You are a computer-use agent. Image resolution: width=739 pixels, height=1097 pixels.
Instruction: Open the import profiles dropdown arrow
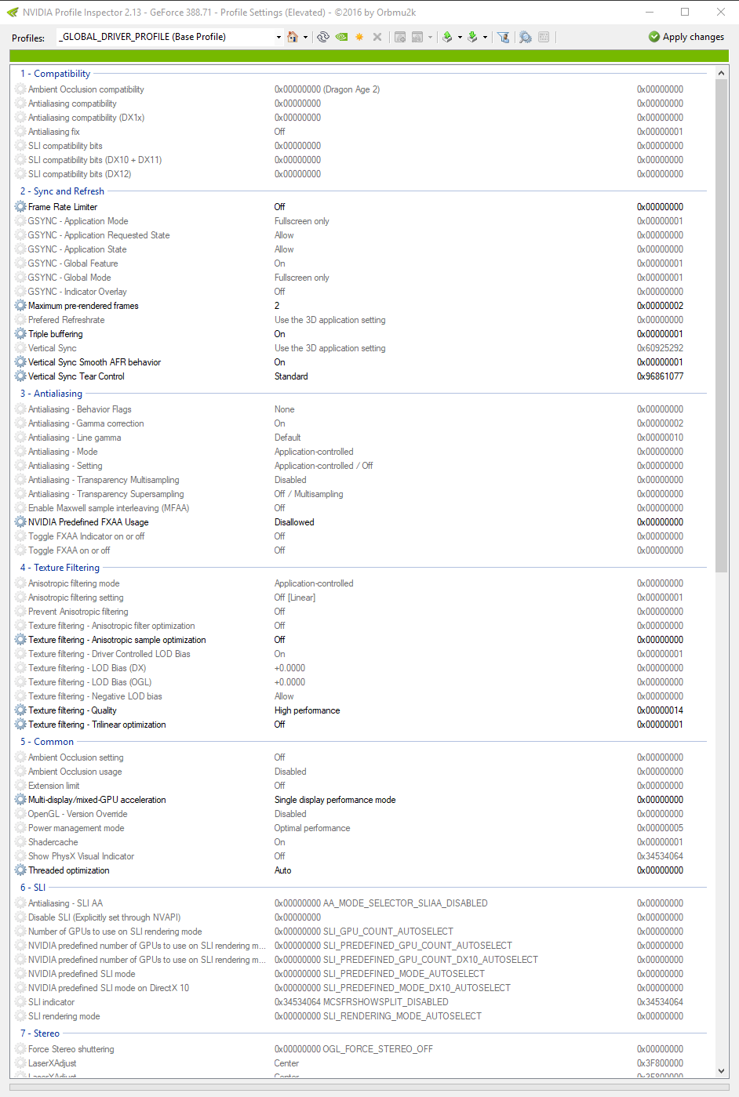click(485, 37)
